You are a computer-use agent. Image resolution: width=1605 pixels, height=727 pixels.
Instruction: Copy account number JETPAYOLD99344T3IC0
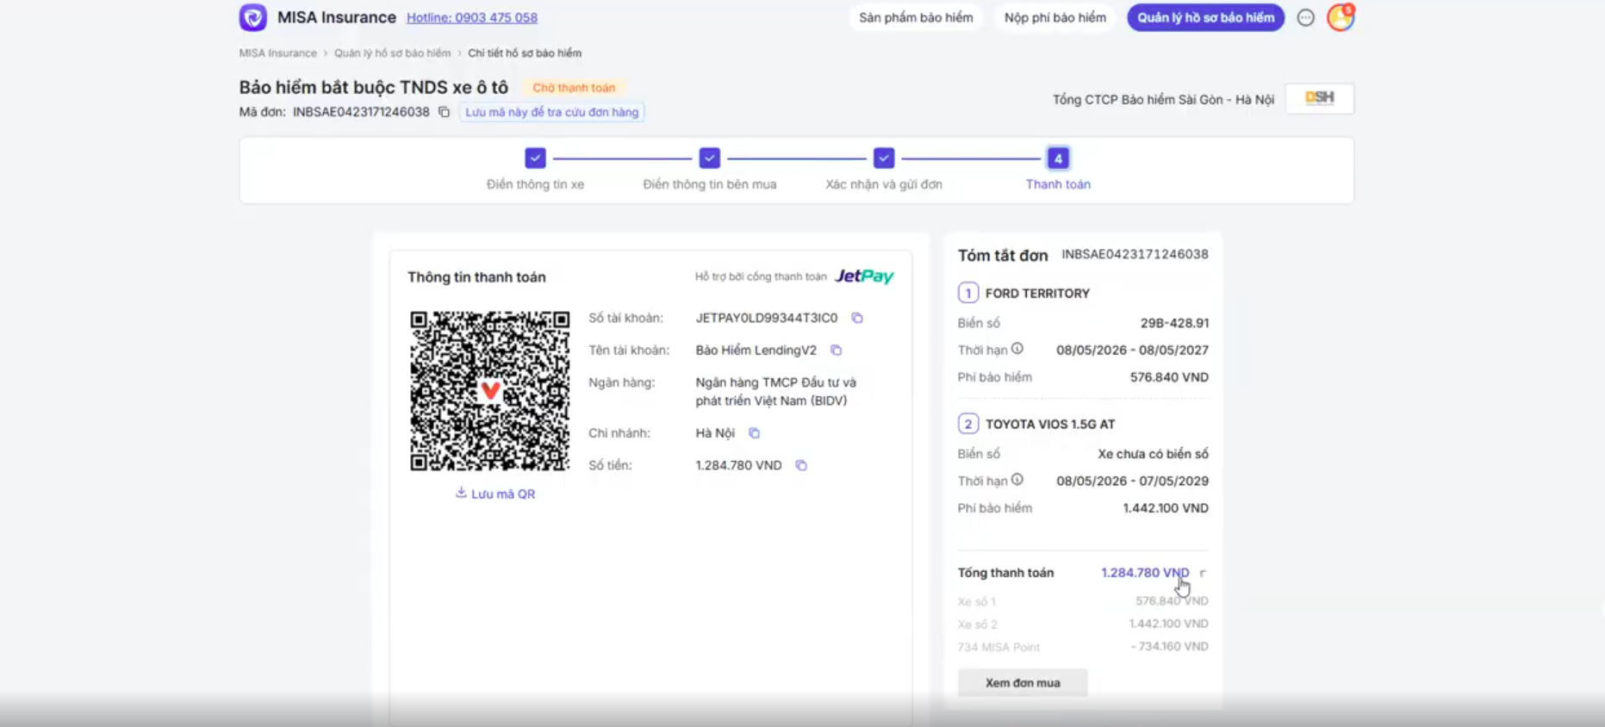pyautogui.click(x=857, y=318)
